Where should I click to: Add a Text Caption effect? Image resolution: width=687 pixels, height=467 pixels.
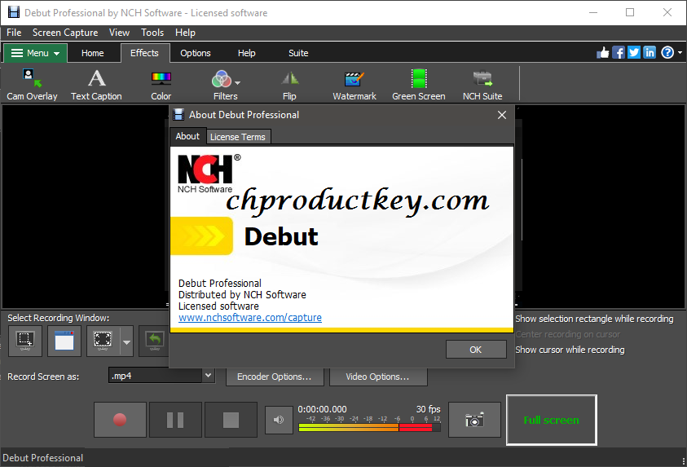click(x=96, y=85)
